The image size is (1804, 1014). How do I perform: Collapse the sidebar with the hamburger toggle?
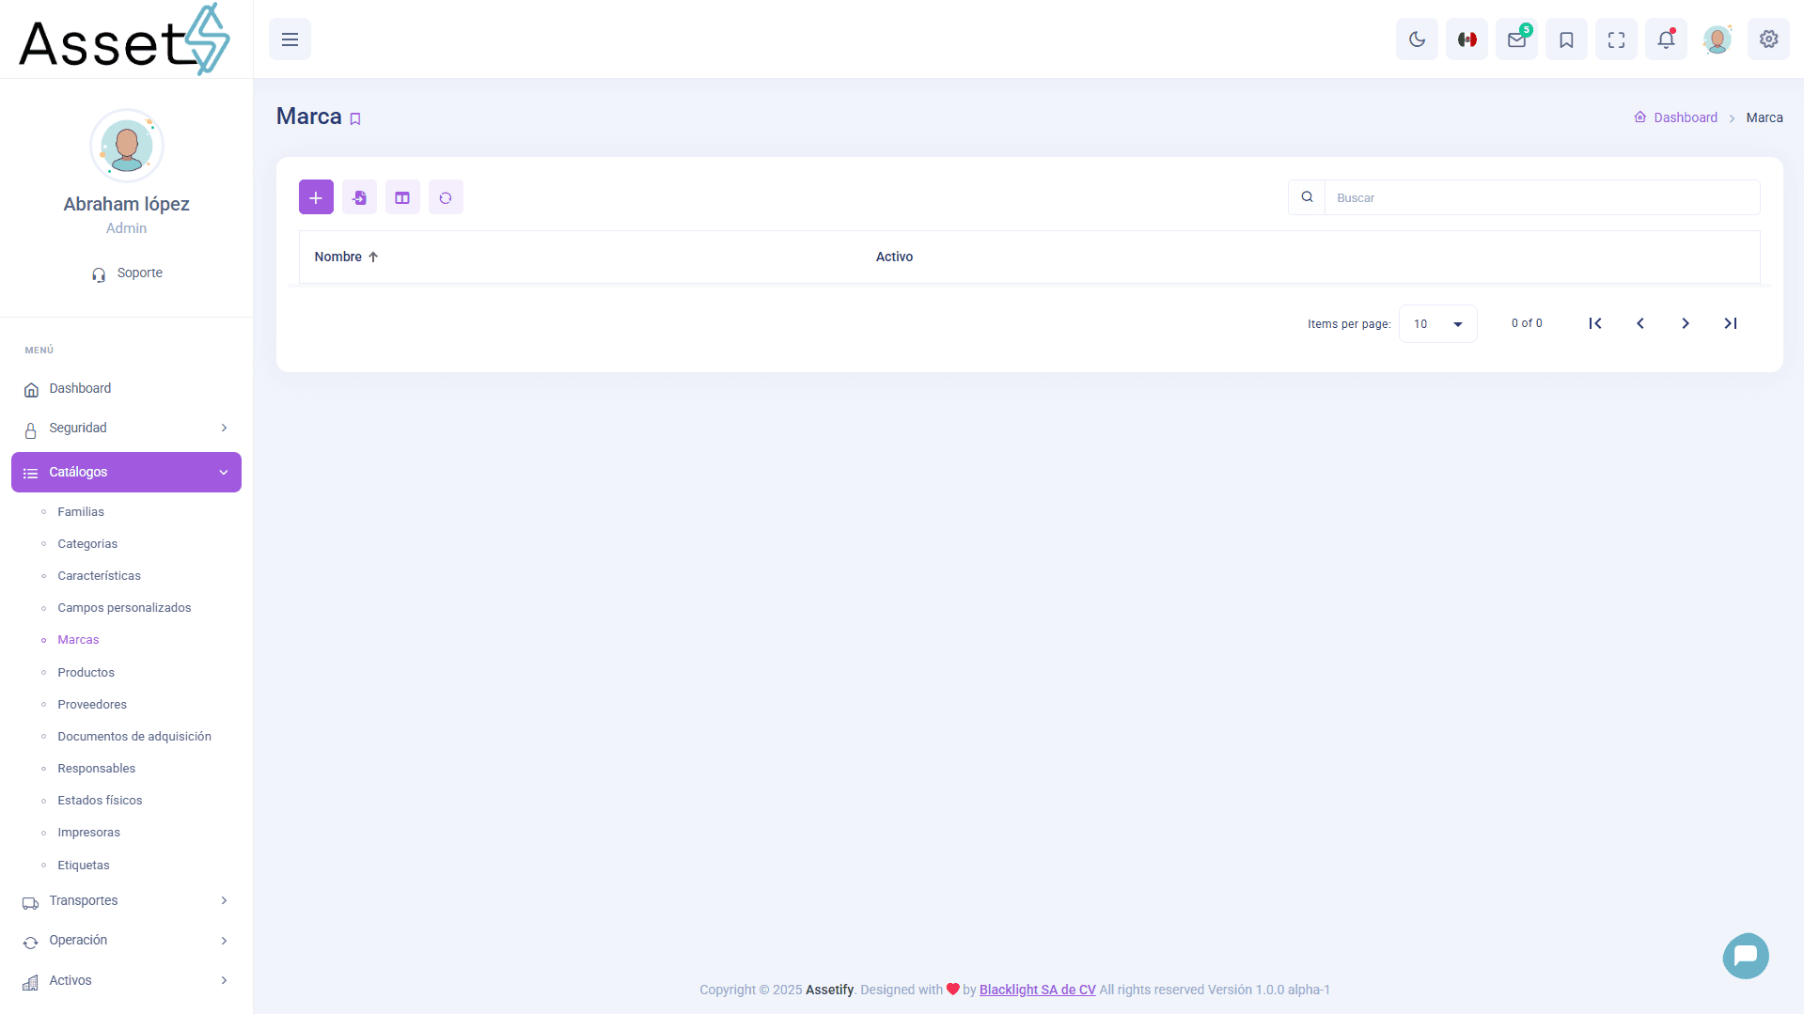point(290,39)
